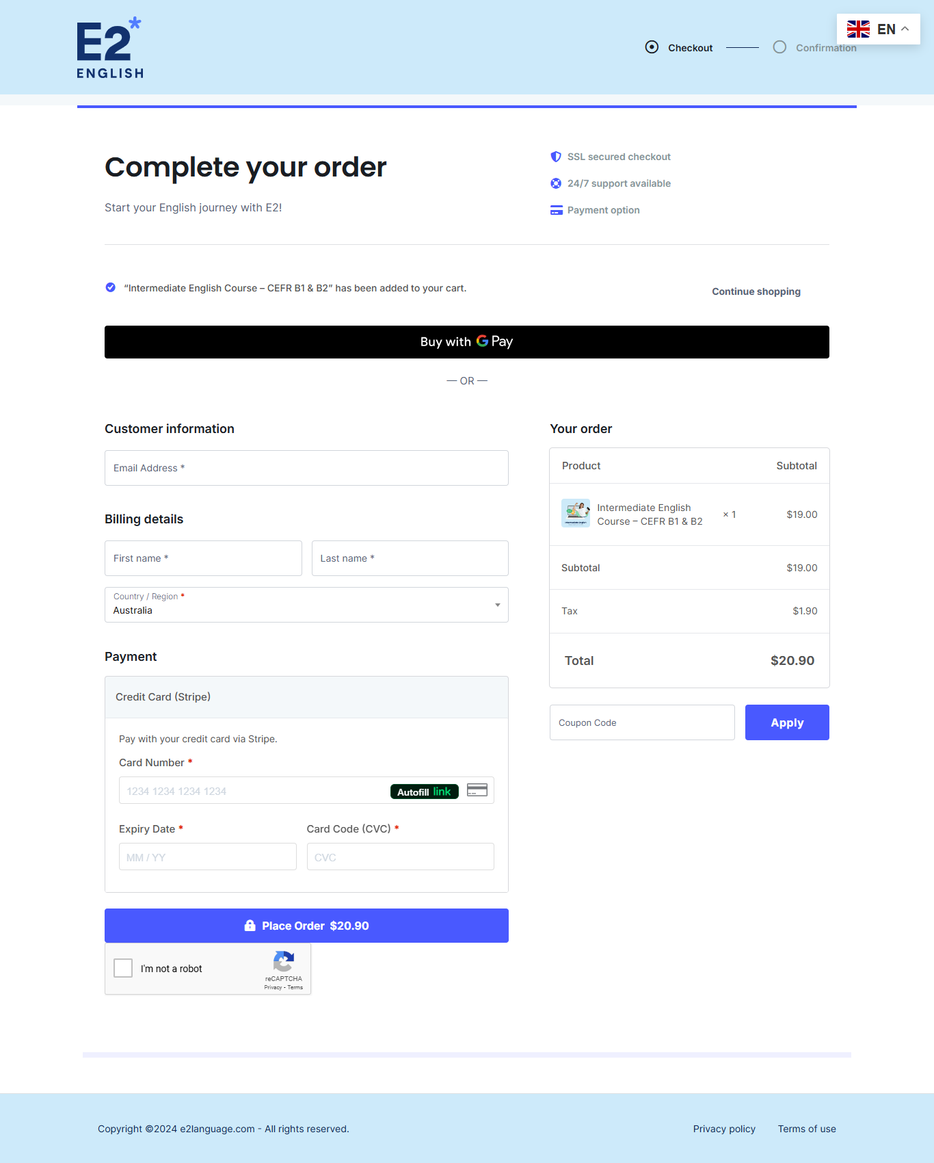The image size is (934, 1163).
Task: Open the Privacy policy footer link
Action: click(724, 1129)
